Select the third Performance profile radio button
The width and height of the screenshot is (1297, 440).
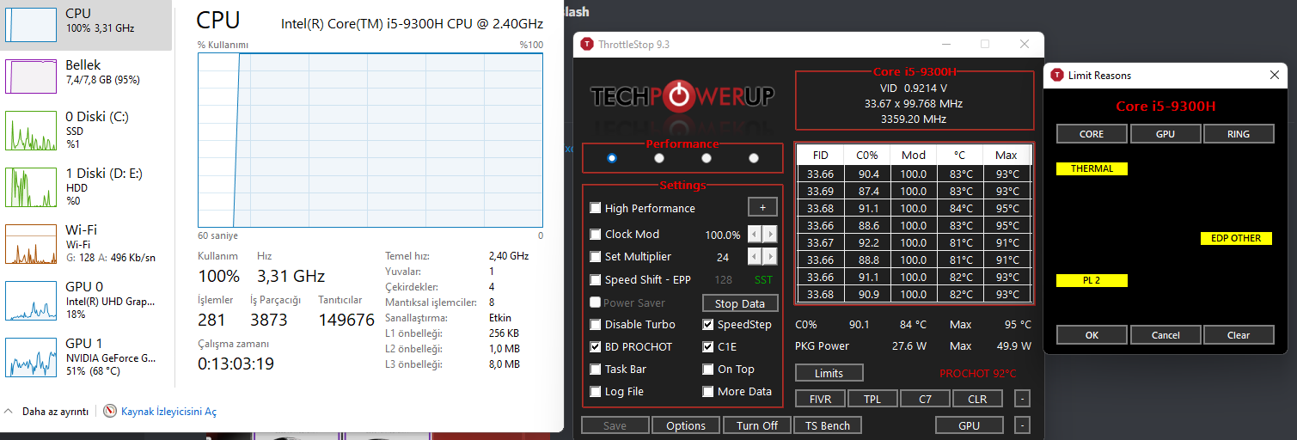707,158
